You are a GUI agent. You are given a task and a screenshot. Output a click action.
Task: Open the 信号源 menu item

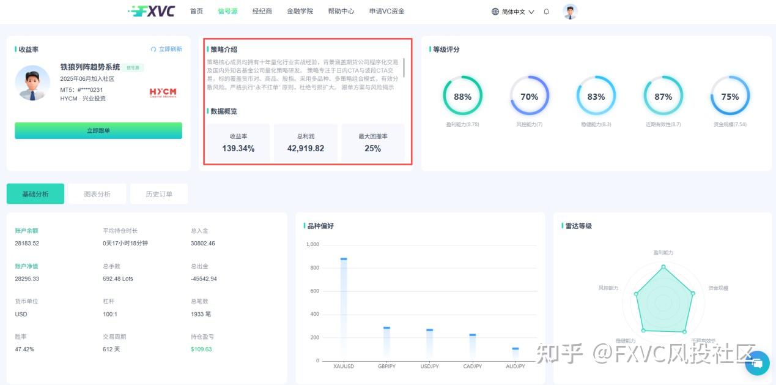coord(227,11)
